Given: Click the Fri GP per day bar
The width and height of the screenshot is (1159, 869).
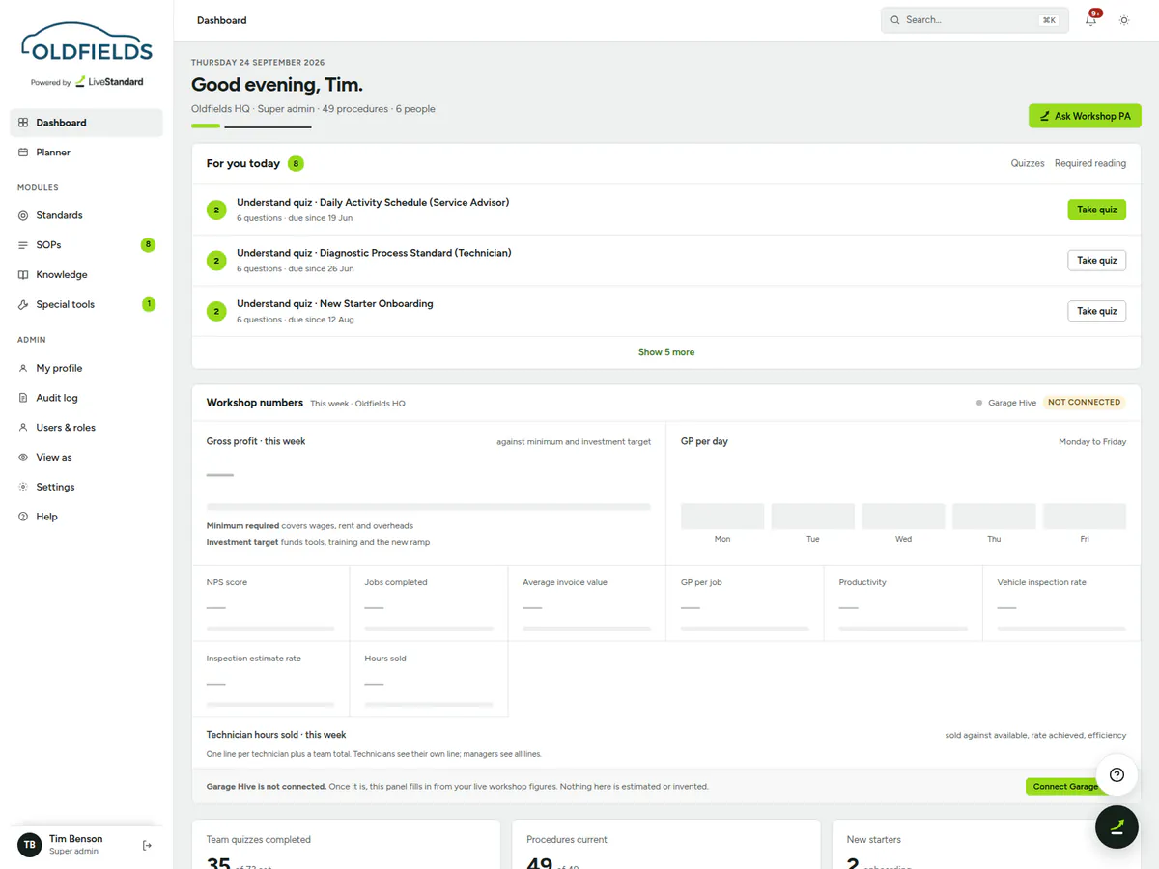Looking at the screenshot, I should [x=1085, y=516].
